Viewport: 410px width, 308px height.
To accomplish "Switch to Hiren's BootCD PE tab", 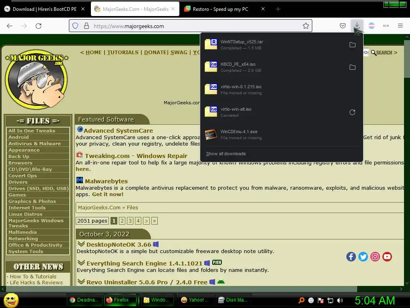I will pyautogui.click(x=45, y=9).
